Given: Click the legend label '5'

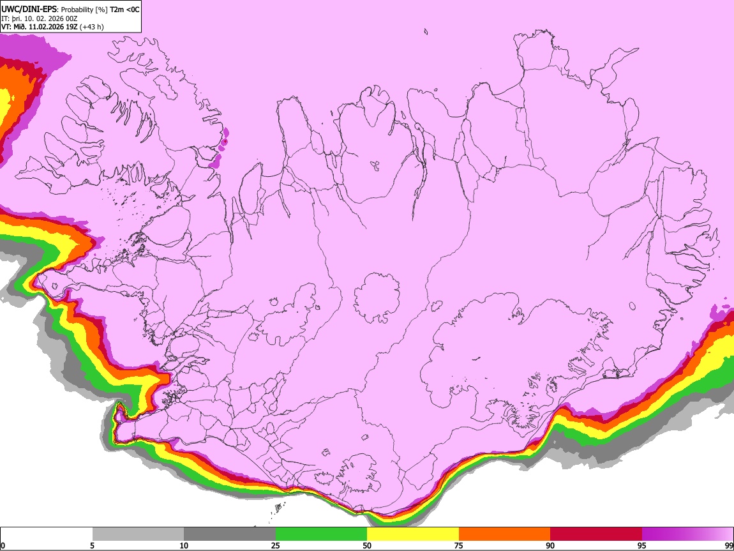Looking at the screenshot, I should [x=92, y=545].
